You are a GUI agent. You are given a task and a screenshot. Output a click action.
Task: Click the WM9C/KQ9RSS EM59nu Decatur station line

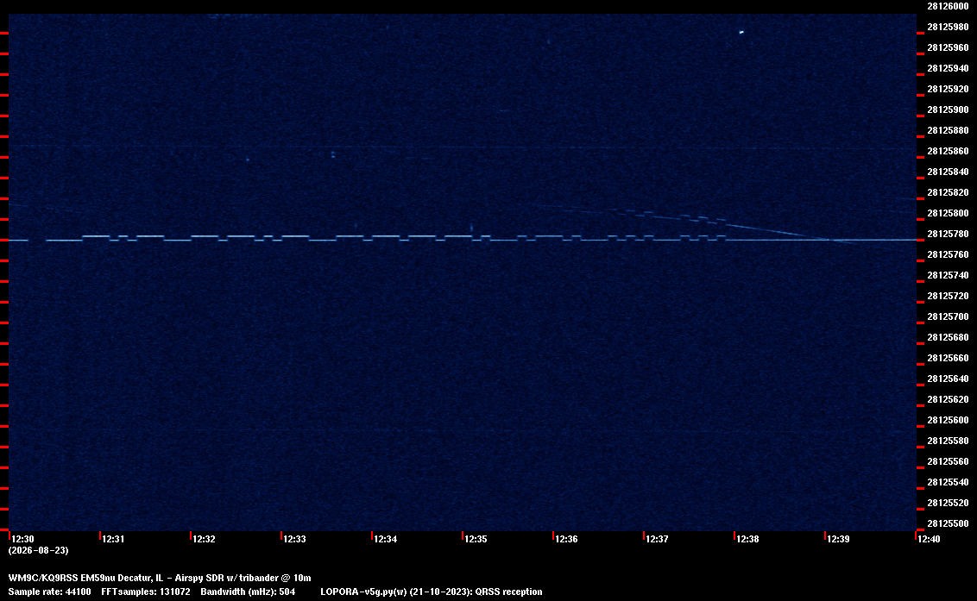click(160, 578)
